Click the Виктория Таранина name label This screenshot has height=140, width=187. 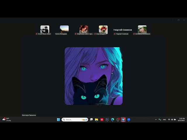pyautogui.click(x=29, y=115)
